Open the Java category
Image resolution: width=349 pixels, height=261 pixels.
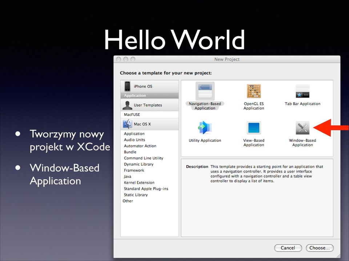click(149, 177)
